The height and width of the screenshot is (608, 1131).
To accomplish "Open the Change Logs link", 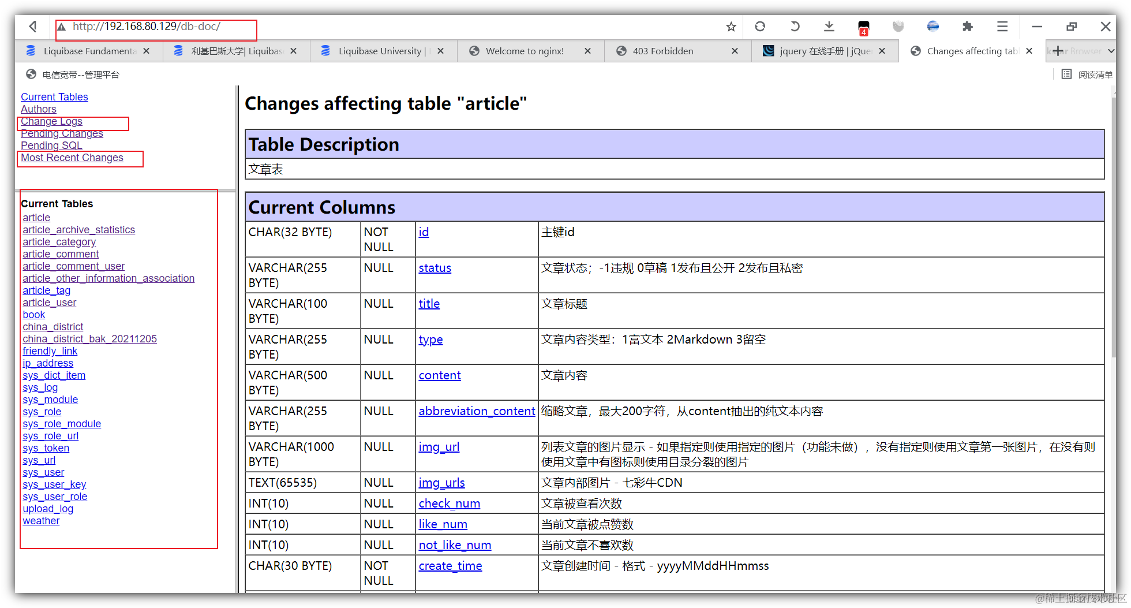I will coord(51,121).
